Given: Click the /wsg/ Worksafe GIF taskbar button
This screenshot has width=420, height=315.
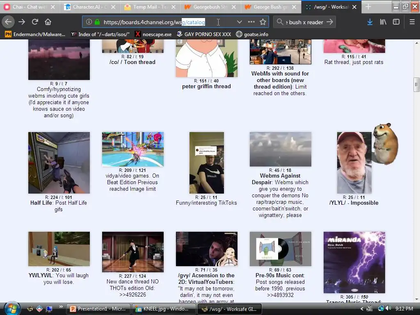Looking at the screenshot, I should point(229,309).
